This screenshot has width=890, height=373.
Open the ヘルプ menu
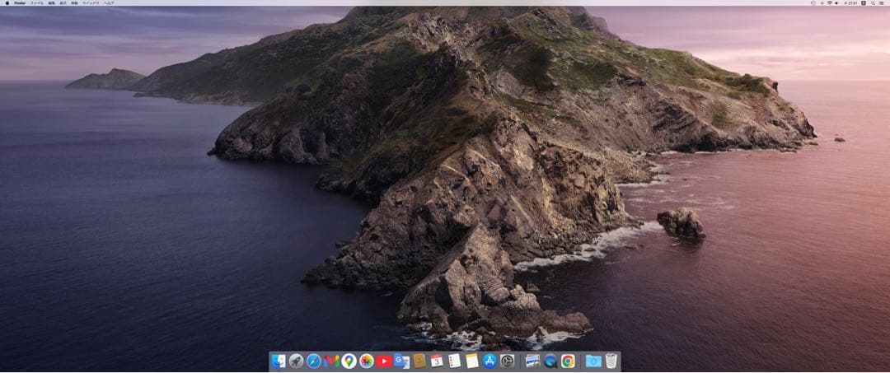click(109, 2)
